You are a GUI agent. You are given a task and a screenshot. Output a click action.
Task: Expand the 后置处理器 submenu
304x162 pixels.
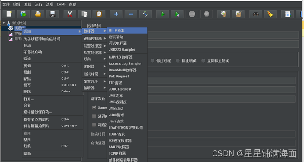point(95,52)
